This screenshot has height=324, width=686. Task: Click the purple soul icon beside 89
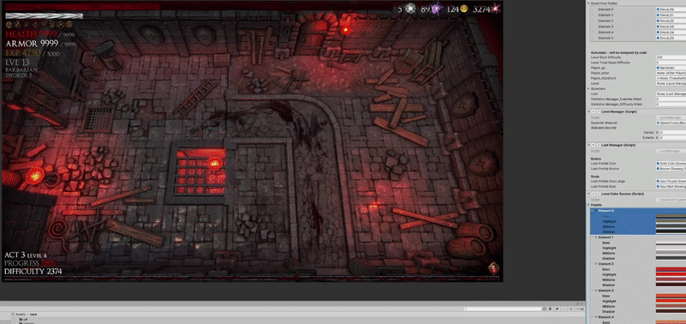click(436, 9)
